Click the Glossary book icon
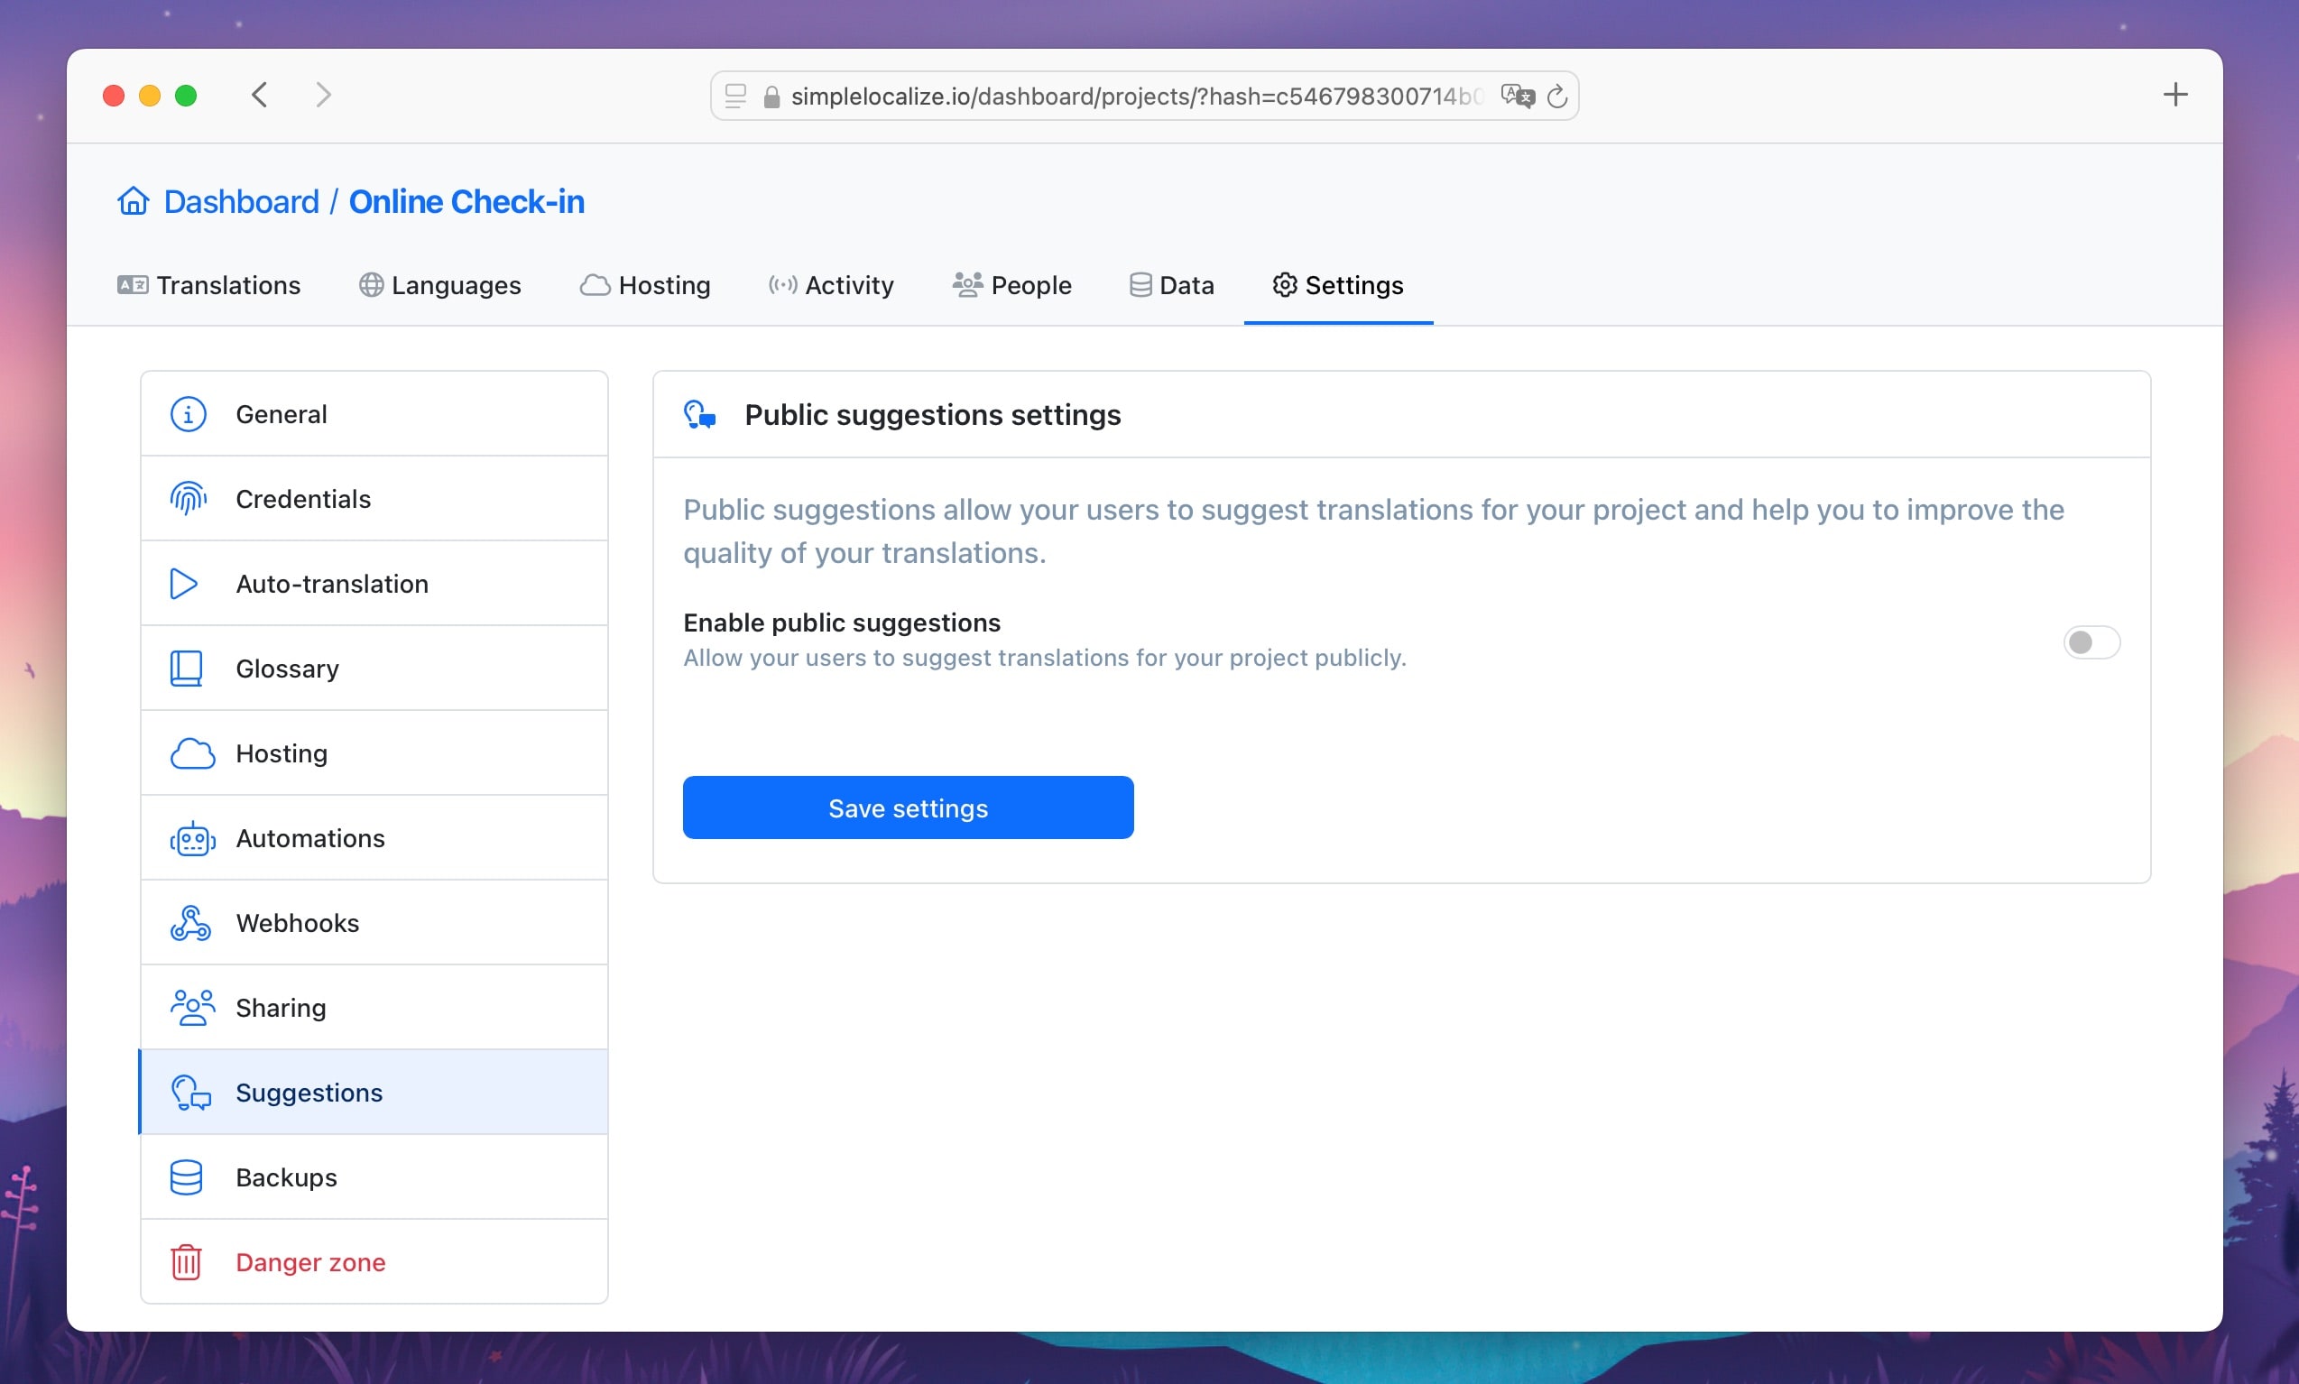The image size is (2299, 1384). coord(187,669)
